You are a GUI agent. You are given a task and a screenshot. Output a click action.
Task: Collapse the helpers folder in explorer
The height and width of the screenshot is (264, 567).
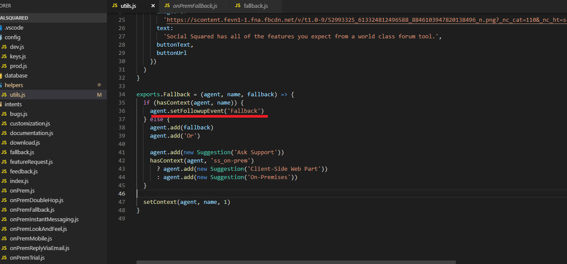pyautogui.click(x=14, y=85)
